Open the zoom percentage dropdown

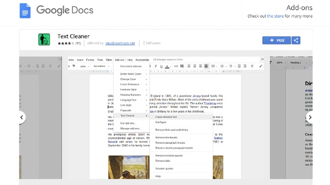point(84,67)
